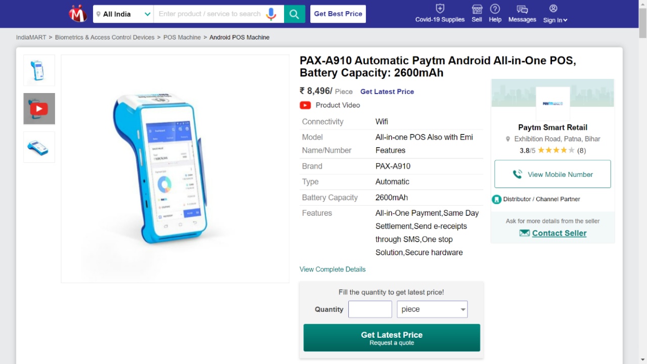The image size is (647, 364).
Task: Click the Quantity input field
Action: click(x=370, y=309)
